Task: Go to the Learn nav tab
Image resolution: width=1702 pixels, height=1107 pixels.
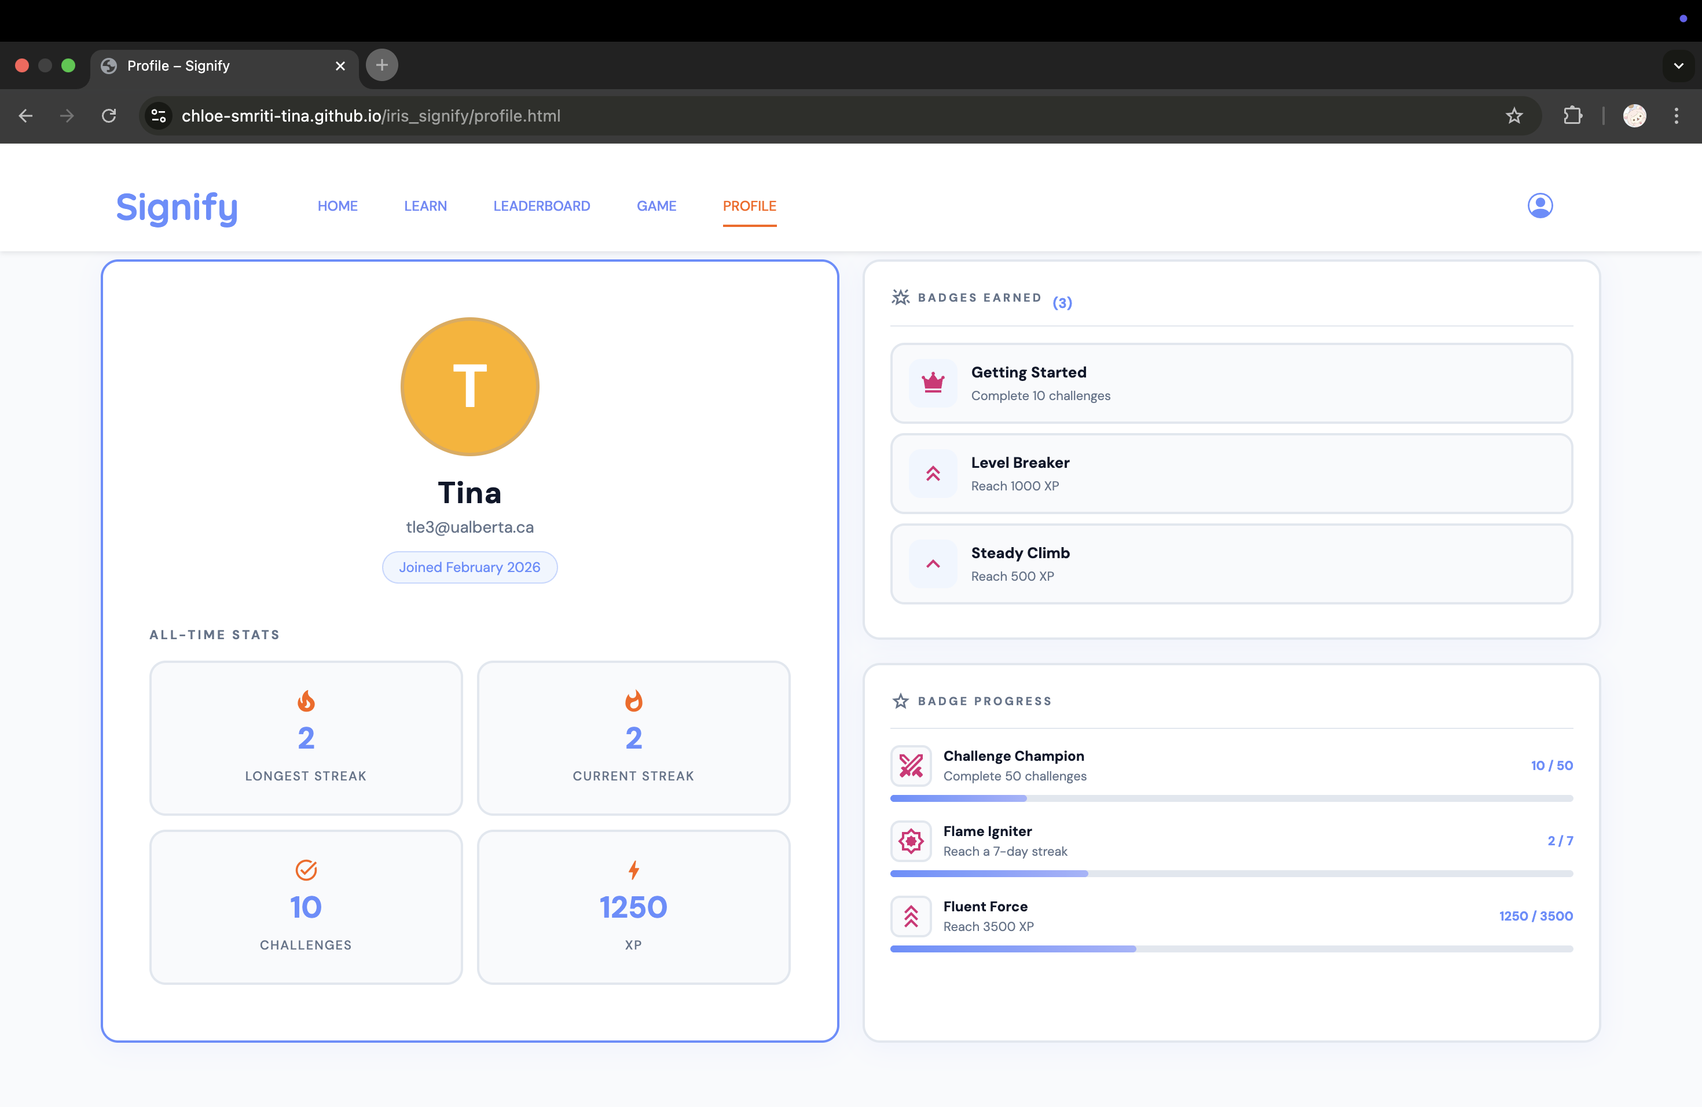Action: 425,206
